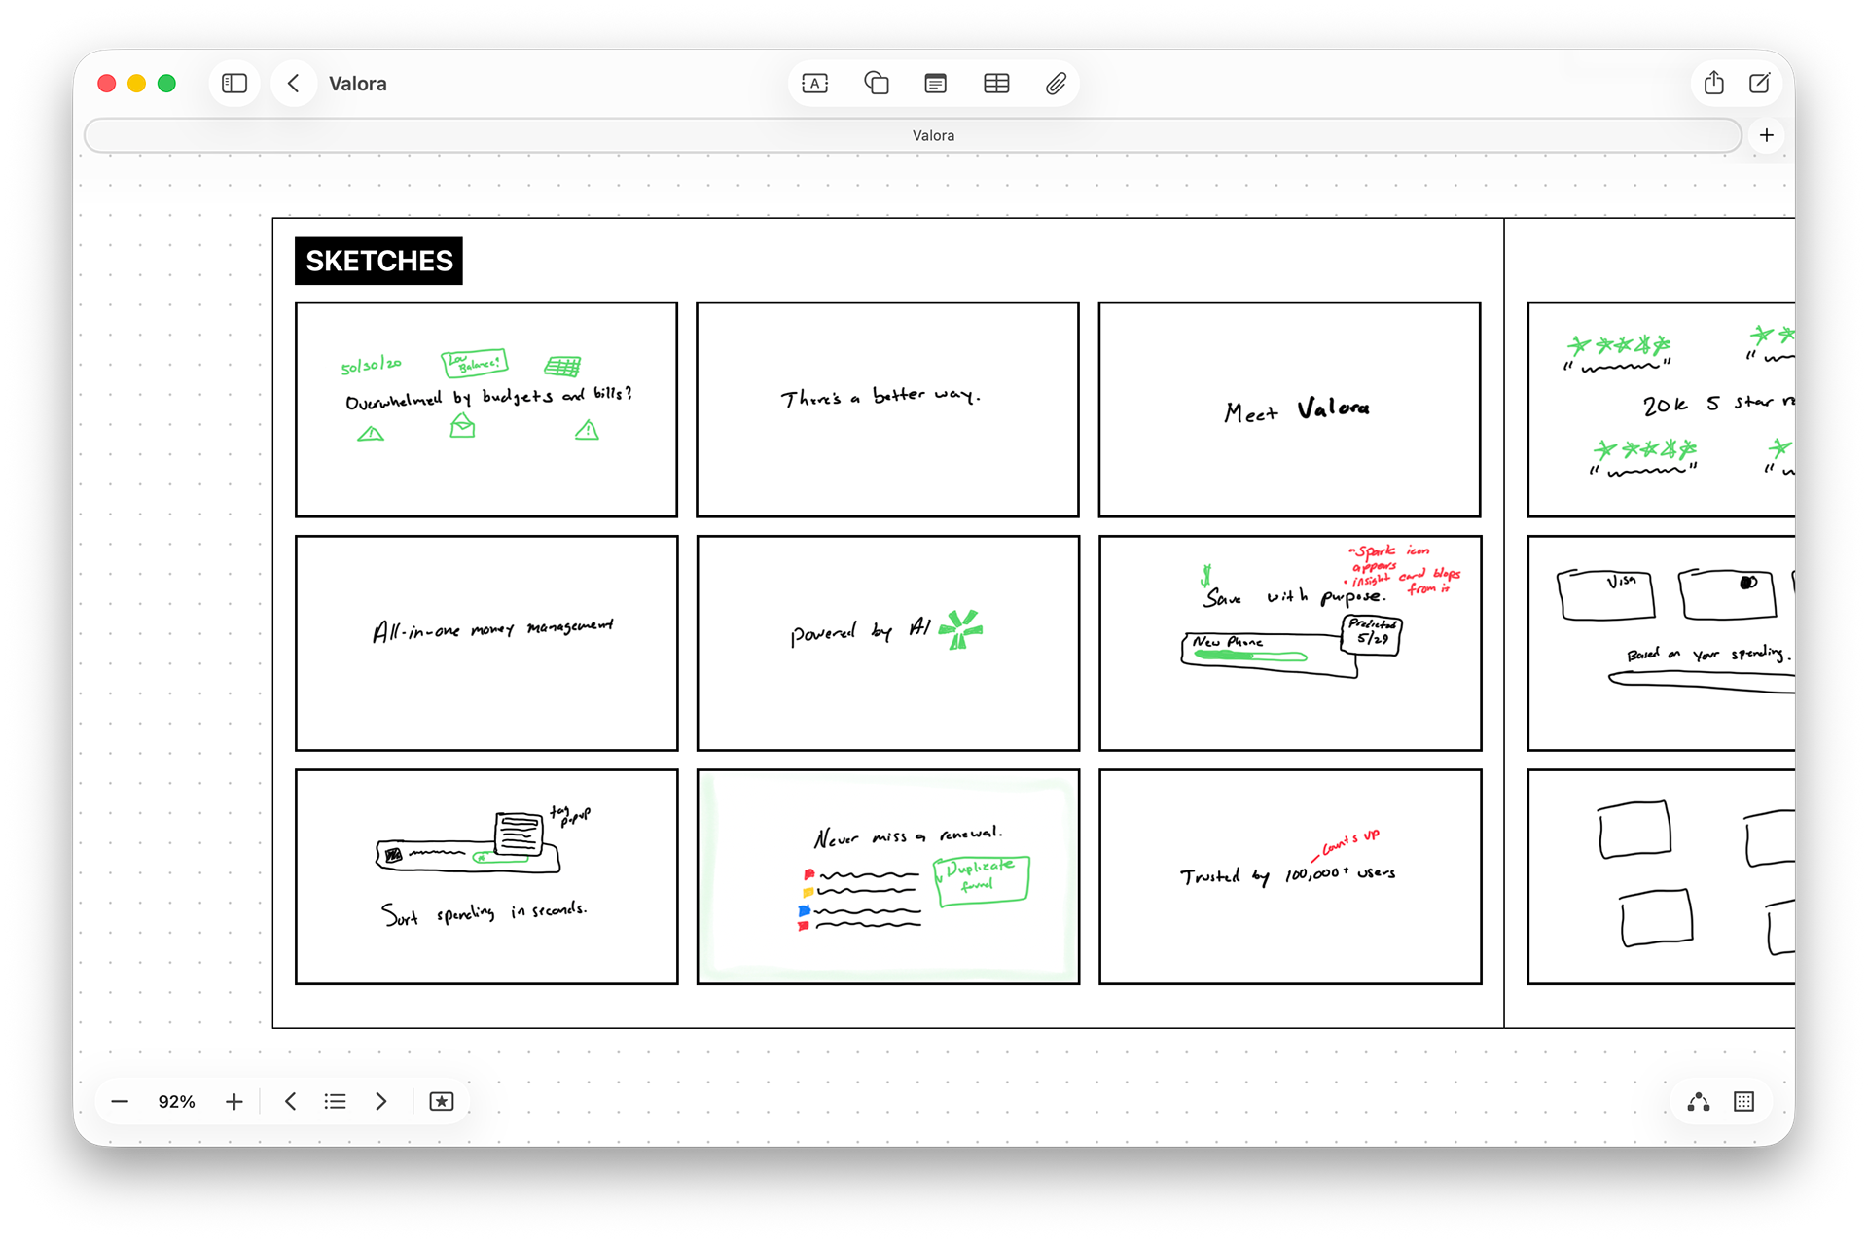This screenshot has height=1243, width=1868.
Task: Add a new tab with the plus button
Action: tap(1767, 135)
